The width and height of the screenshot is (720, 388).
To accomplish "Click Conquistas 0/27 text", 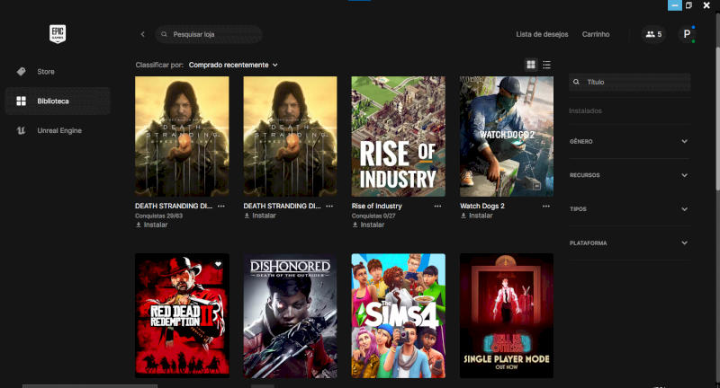I will pos(373,216).
